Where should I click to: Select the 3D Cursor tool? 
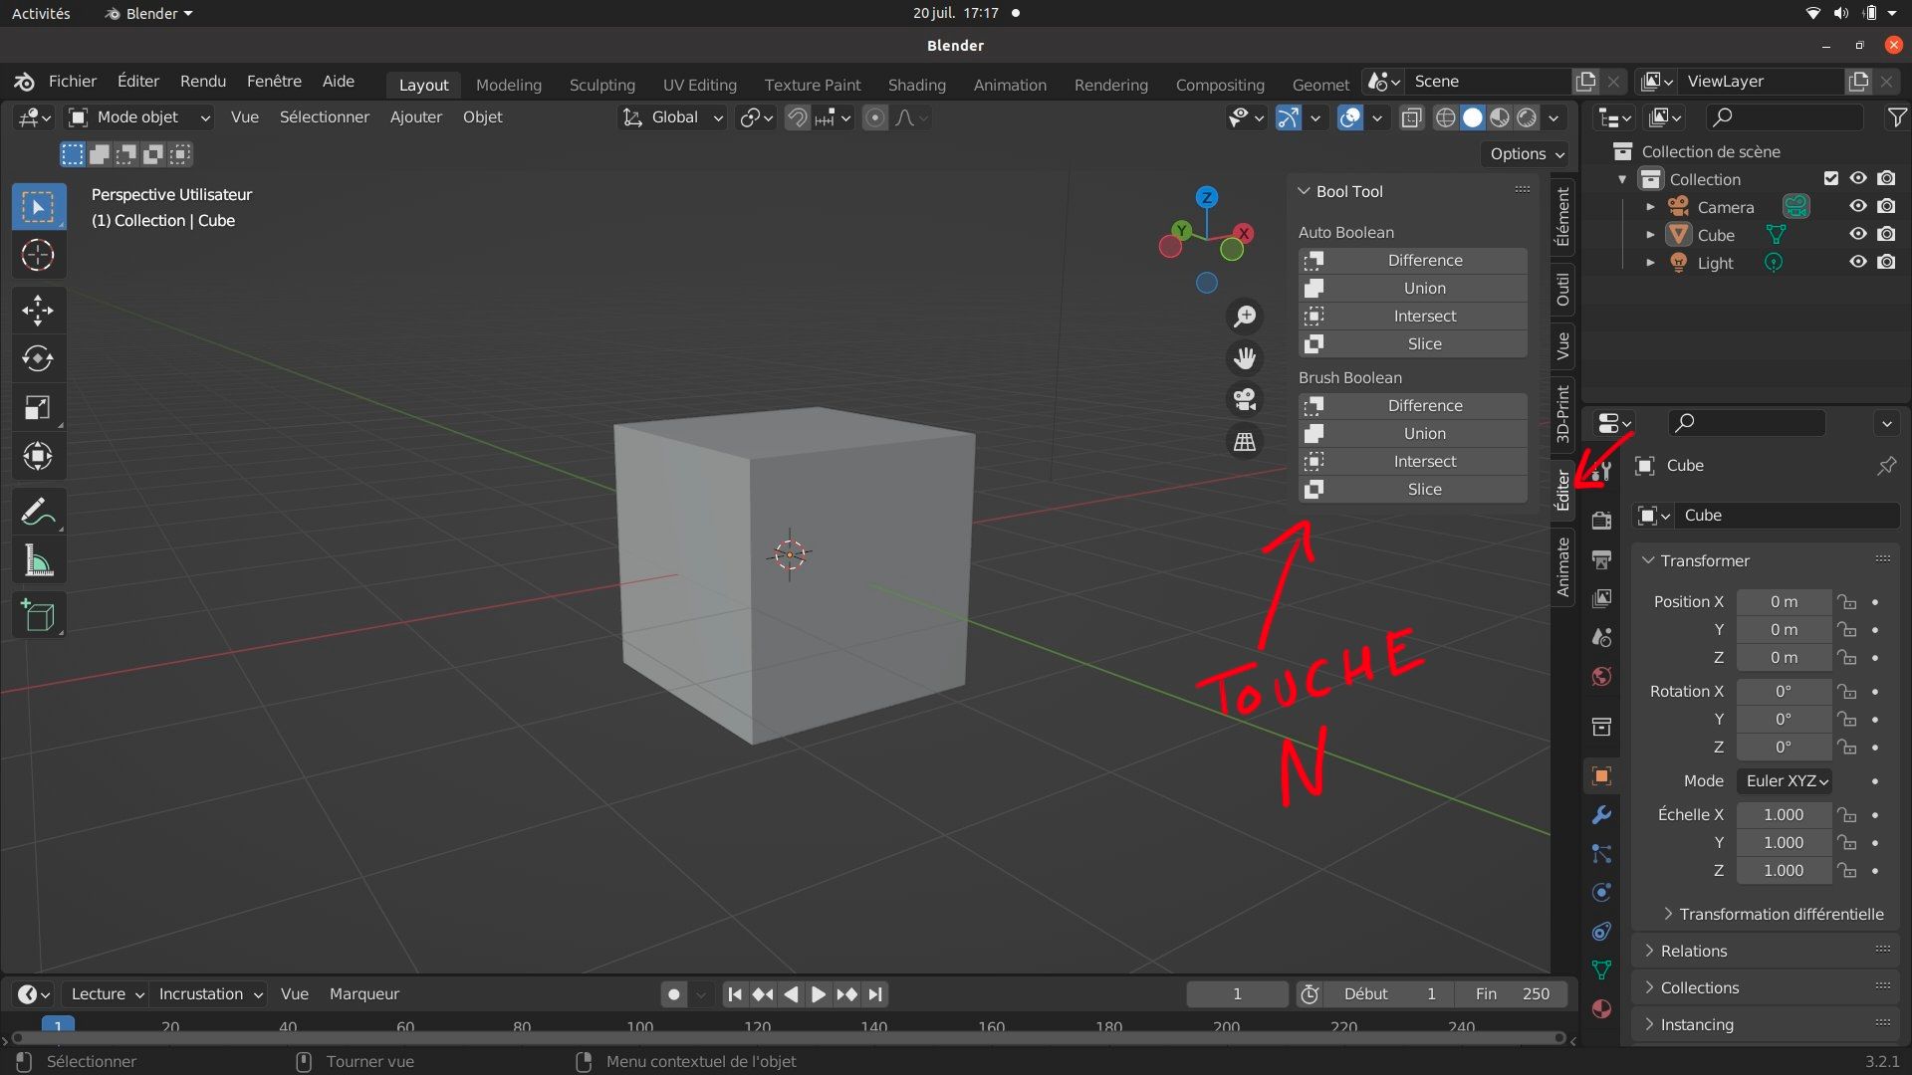(38, 256)
